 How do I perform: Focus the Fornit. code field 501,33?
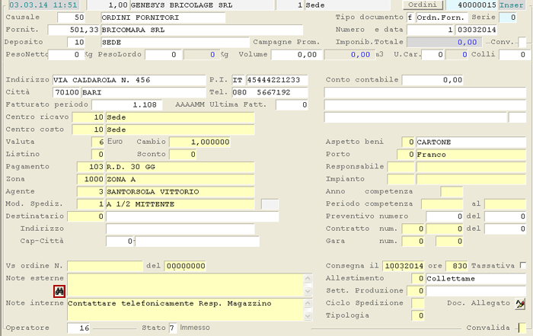coord(73,30)
